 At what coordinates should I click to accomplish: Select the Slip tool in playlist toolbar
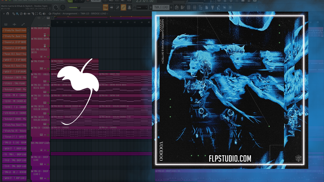coord(29,14)
